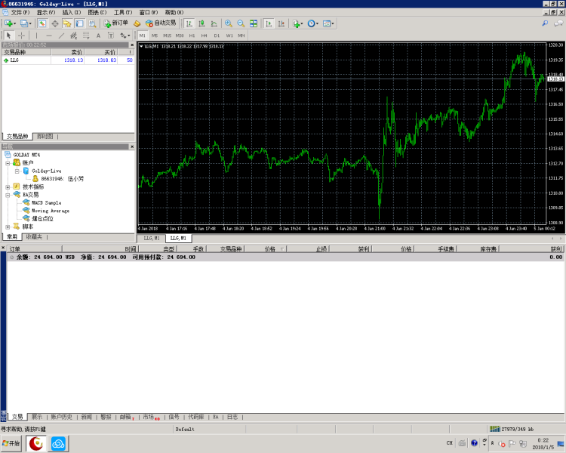Toggle chart auto scroll icon
566x453 pixels.
(x=269, y=23)
